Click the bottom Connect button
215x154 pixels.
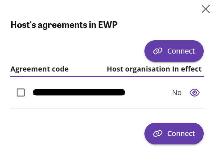click(174, 134)
